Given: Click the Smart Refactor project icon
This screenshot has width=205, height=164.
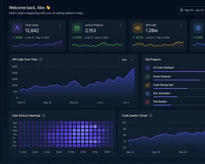Looking at the screenshot, I should pyautogui.click(x=148, y=77).
